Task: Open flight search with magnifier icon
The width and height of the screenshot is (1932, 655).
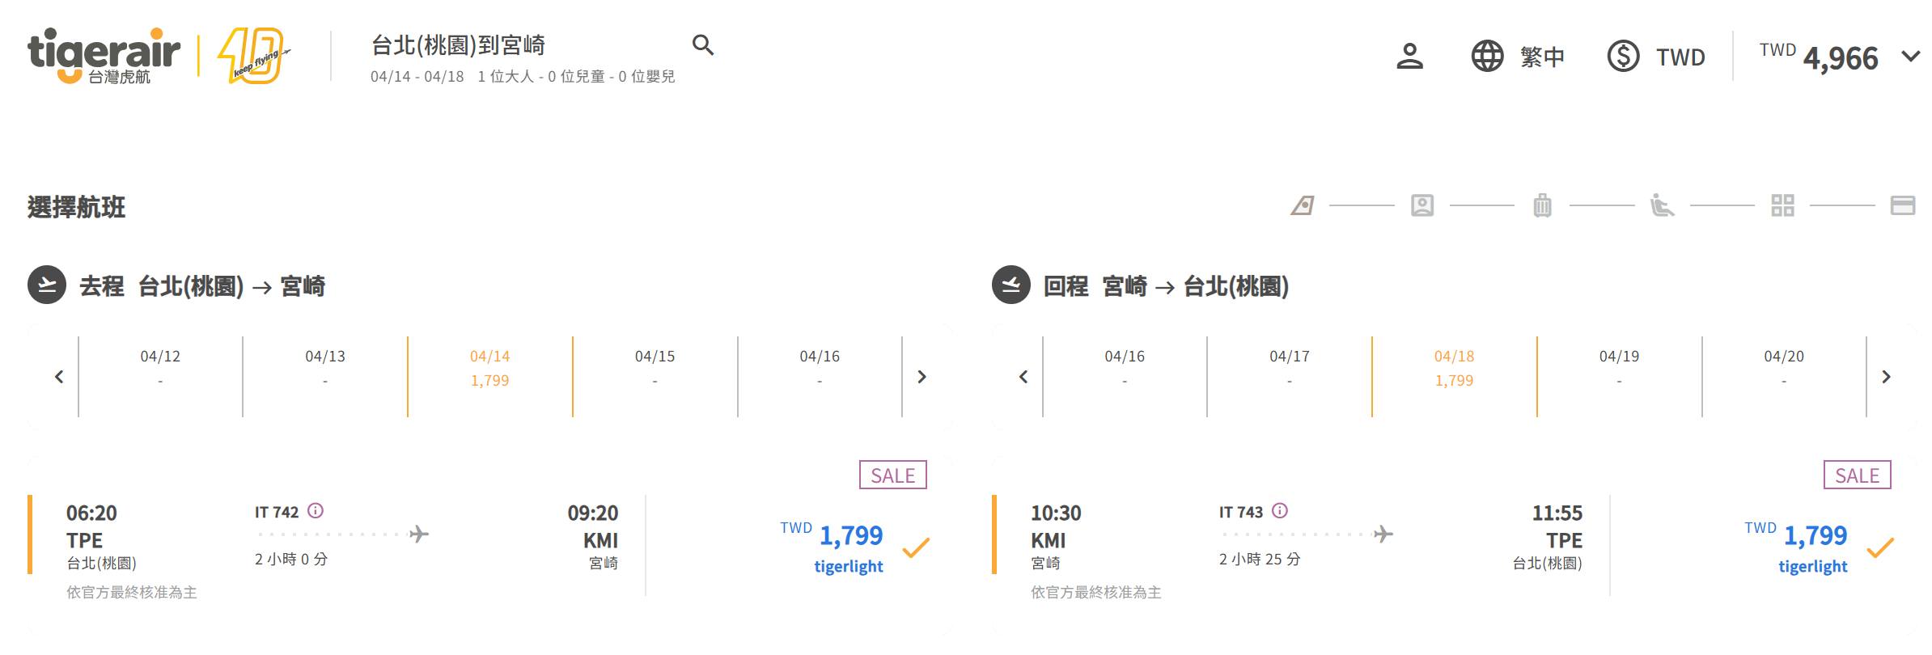Action: [703, 45]
